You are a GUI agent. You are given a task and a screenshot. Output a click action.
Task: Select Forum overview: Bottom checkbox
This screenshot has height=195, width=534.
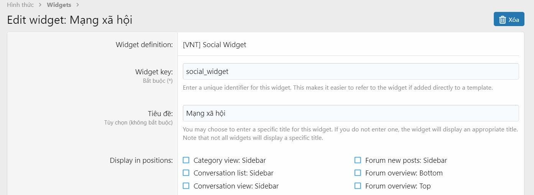tap(358, 173)
